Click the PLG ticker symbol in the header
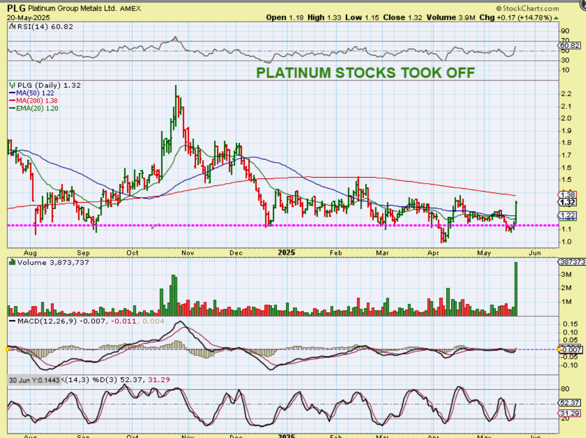This screenshot has height=438, width=586. coord(16,8)
